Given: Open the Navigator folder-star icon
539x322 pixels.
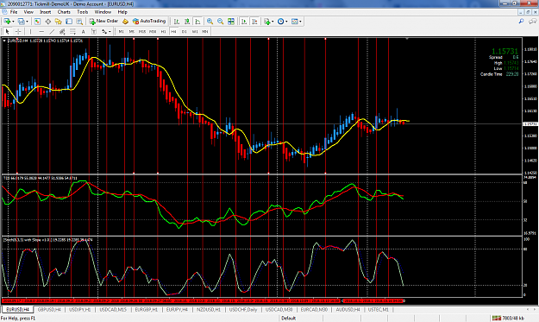Looking at the screenshot, I should pos(59,22).
